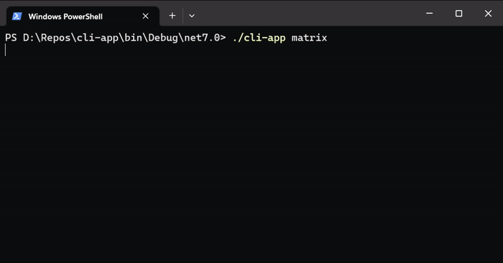
Task: Click the text cursor on the second line
Action: tap(5, 50)
